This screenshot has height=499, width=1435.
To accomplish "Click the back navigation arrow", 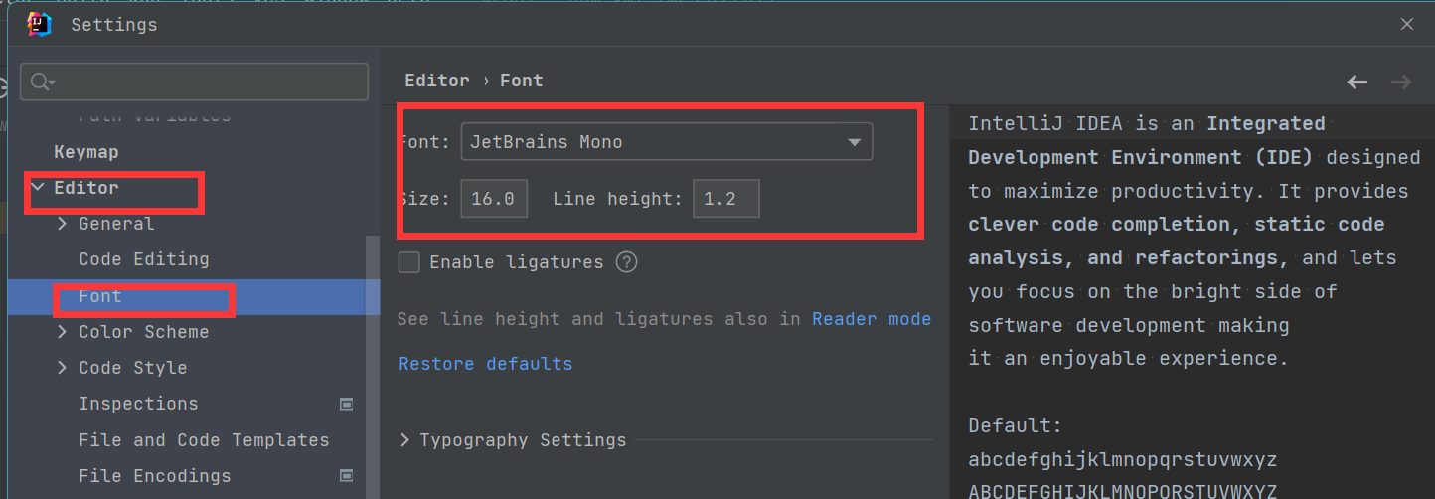I will tap(1356, 82).
